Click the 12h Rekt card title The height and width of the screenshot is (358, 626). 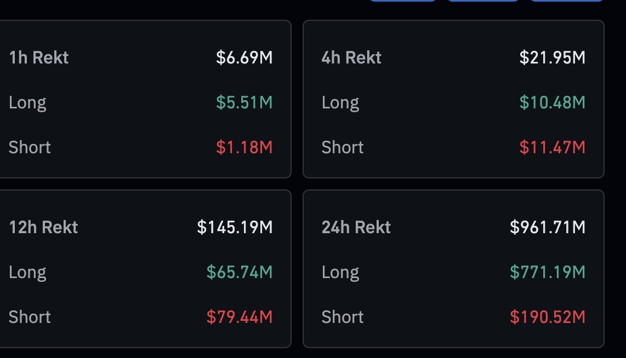tap(43, 227)
